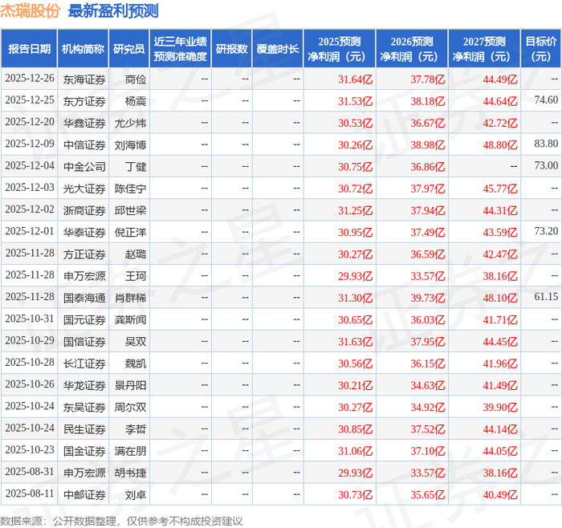Viewport: 562px width, 528px height.
Task: Select analyst name 景丹阳
Action: pos(130,385)
